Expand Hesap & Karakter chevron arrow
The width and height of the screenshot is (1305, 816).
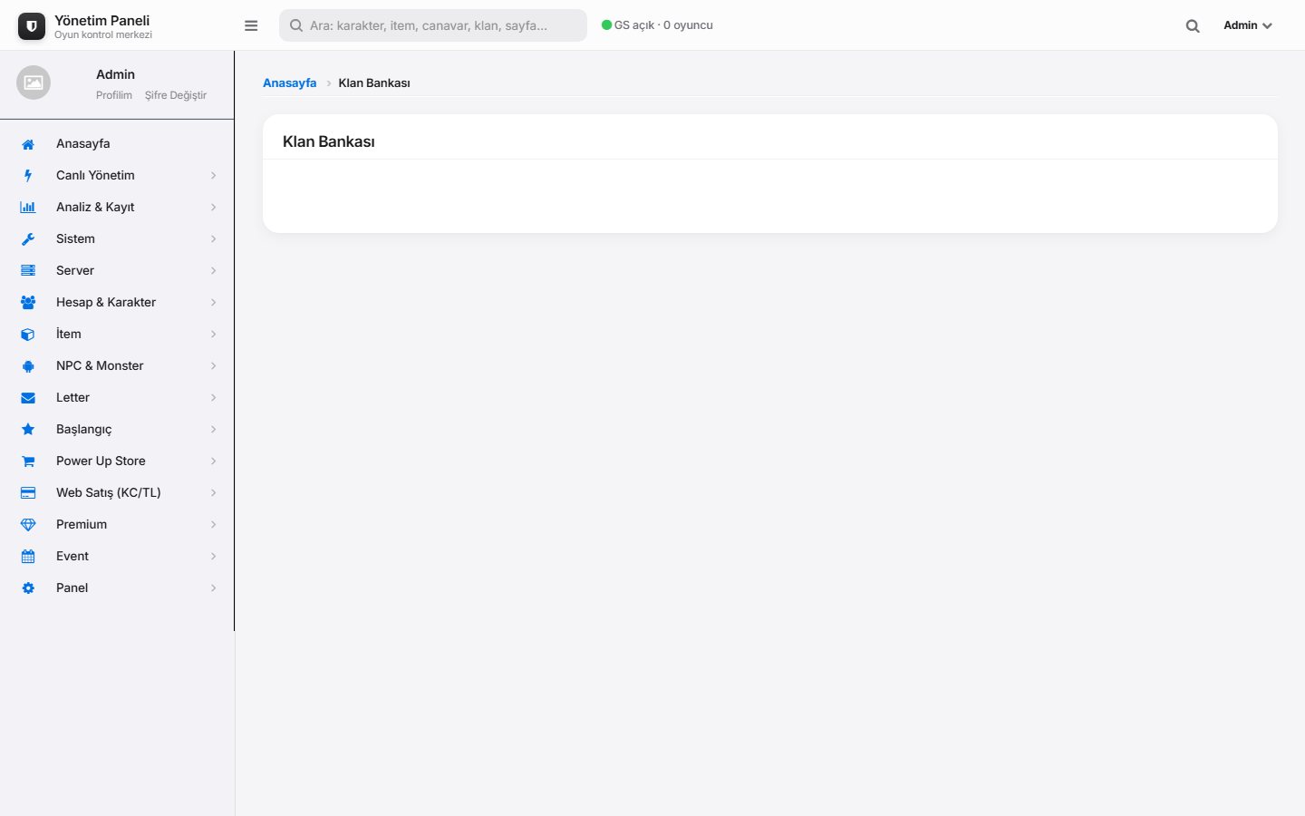pos(214,303)
